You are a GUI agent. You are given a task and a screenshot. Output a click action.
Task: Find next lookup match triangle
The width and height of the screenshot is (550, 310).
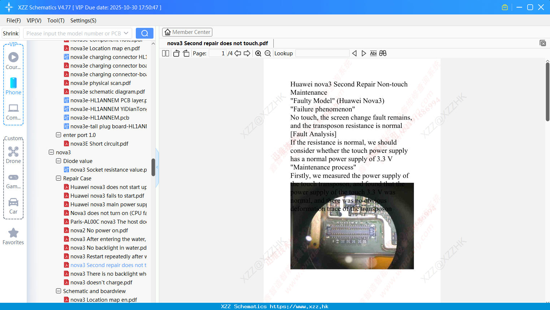364,53
